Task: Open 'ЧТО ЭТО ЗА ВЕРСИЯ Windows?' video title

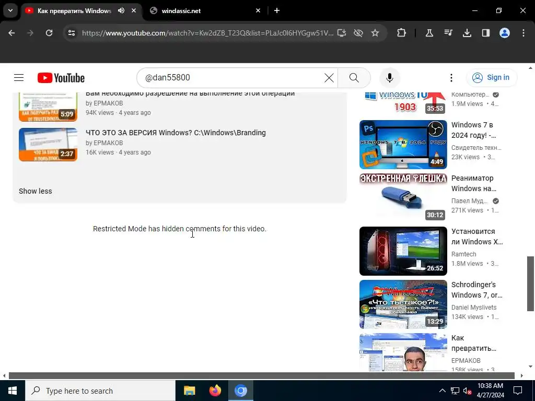Action: point(176,133)
